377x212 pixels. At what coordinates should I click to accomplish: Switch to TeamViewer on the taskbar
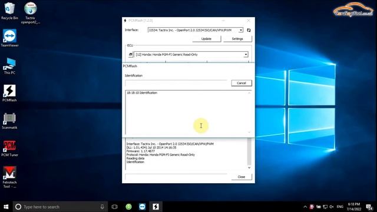[142, 207]
